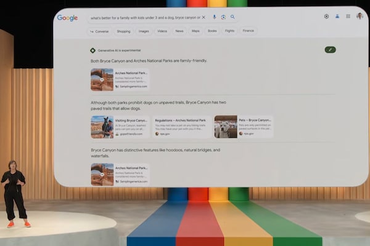Click the magnifier search icon
Image resolution: width=370 pixels, height=246 pixels.
(x=232, y=17)
